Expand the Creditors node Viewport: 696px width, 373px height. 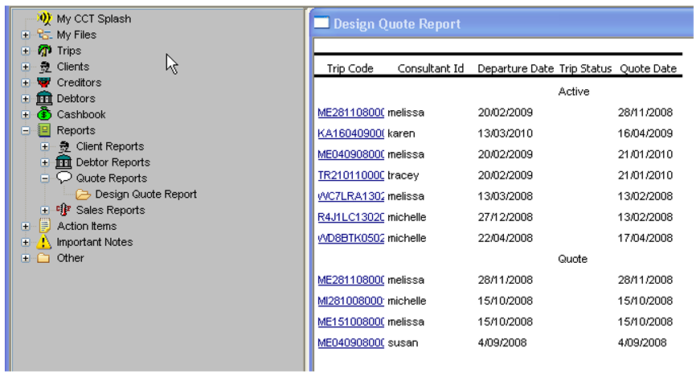(x=25, y=83)
